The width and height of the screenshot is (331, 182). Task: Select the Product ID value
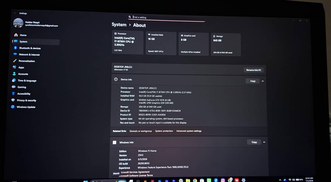[x=152, y=115]
